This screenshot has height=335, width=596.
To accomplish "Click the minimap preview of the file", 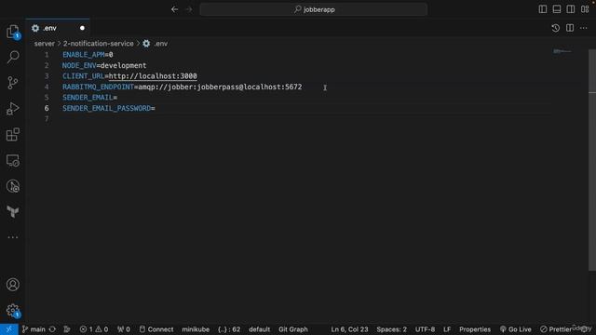I will [562, 51].
